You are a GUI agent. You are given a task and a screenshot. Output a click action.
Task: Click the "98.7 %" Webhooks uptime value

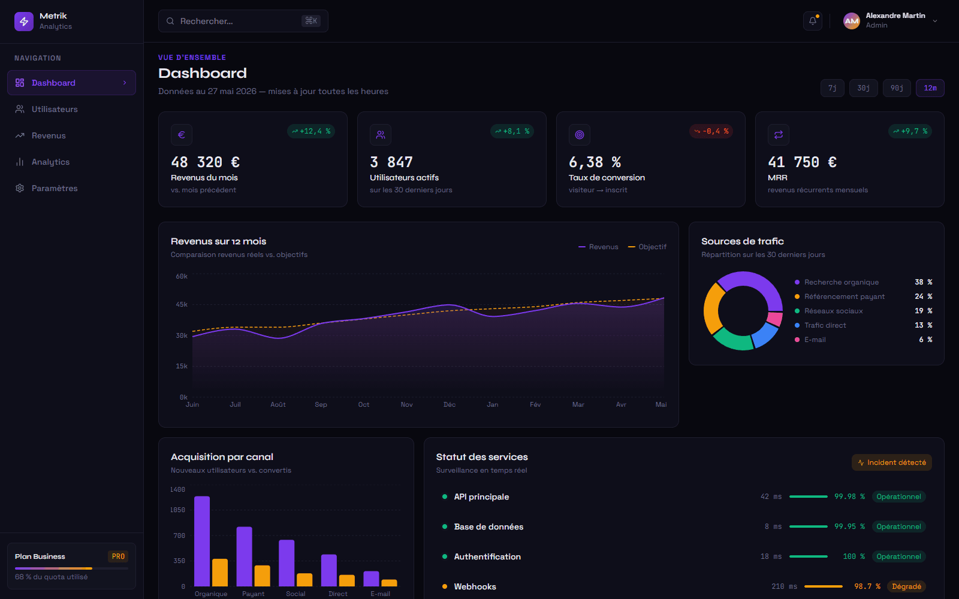(x=867, y=586)
